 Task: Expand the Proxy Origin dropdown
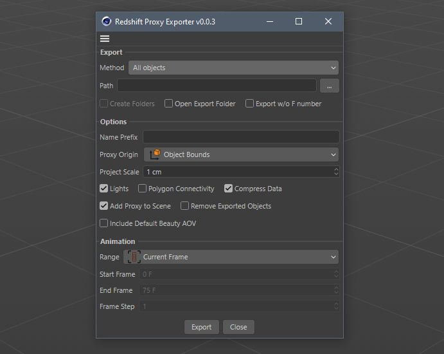pos(241,154)
